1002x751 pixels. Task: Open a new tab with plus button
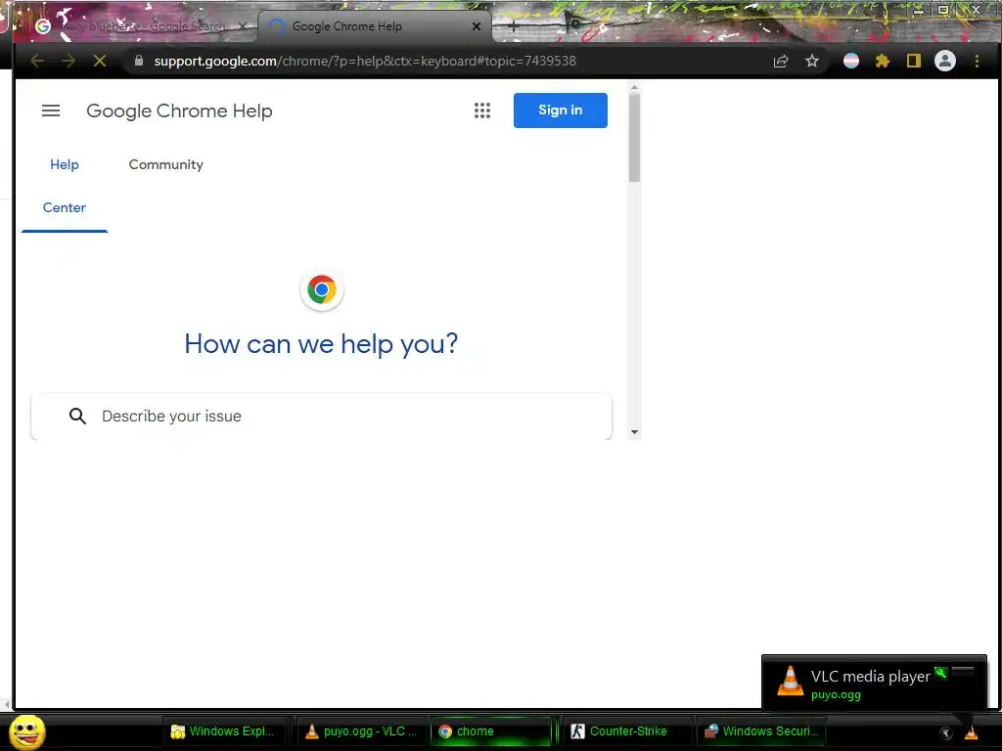click(513, 26)
